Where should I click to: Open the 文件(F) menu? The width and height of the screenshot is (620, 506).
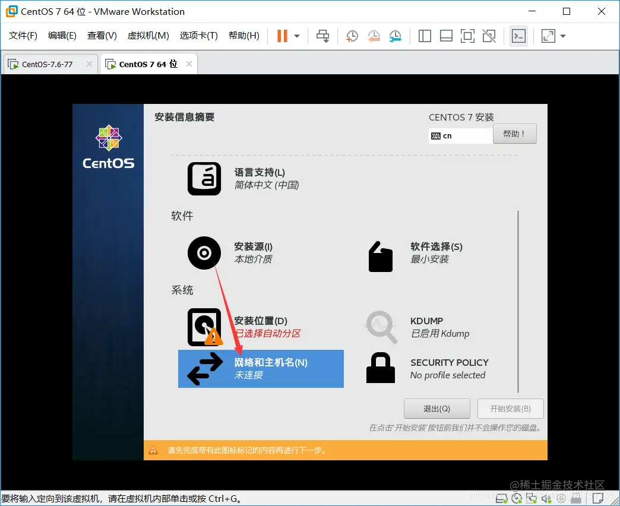(23, 36)
